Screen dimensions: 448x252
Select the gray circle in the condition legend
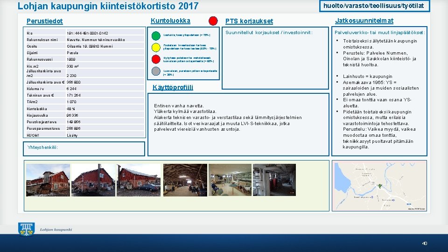pos(156,71)
